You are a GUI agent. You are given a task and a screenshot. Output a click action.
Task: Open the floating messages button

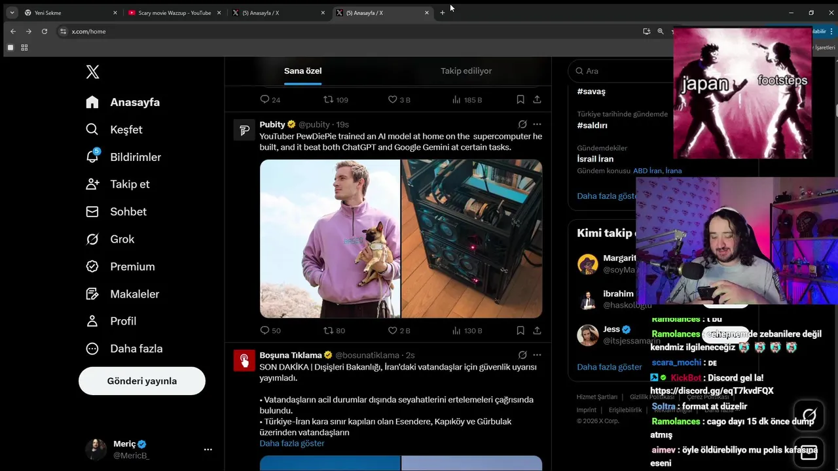tap(809, 453)
